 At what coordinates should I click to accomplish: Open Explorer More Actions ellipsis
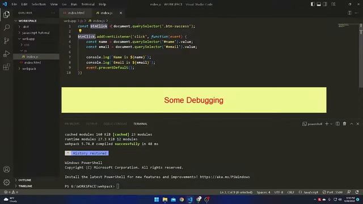pos(53,13)
